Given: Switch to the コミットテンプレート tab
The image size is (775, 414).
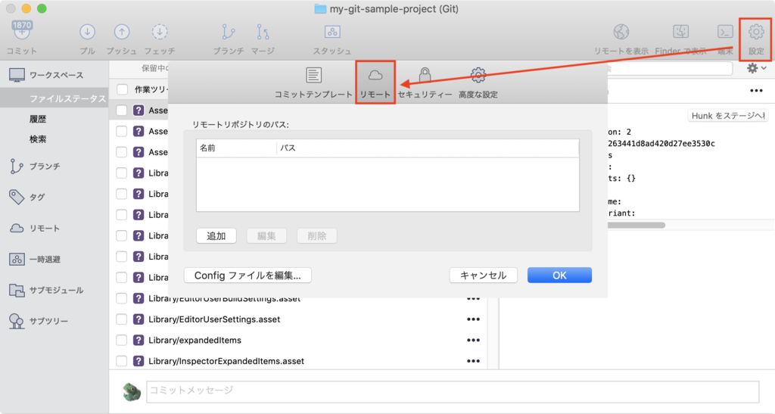Looking at the screenshot, I should [313, 83].
